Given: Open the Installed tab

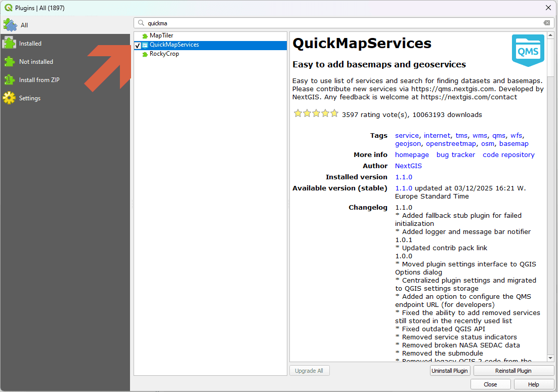Looking at the screenshot, I should (x=65, y=44).
